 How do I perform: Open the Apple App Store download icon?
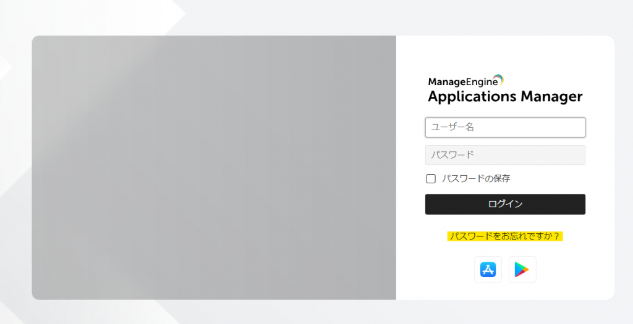coord(488,270)
